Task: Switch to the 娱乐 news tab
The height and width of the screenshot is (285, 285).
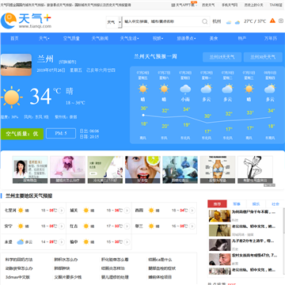Action: pyautogui.click(x=256, y=204)
